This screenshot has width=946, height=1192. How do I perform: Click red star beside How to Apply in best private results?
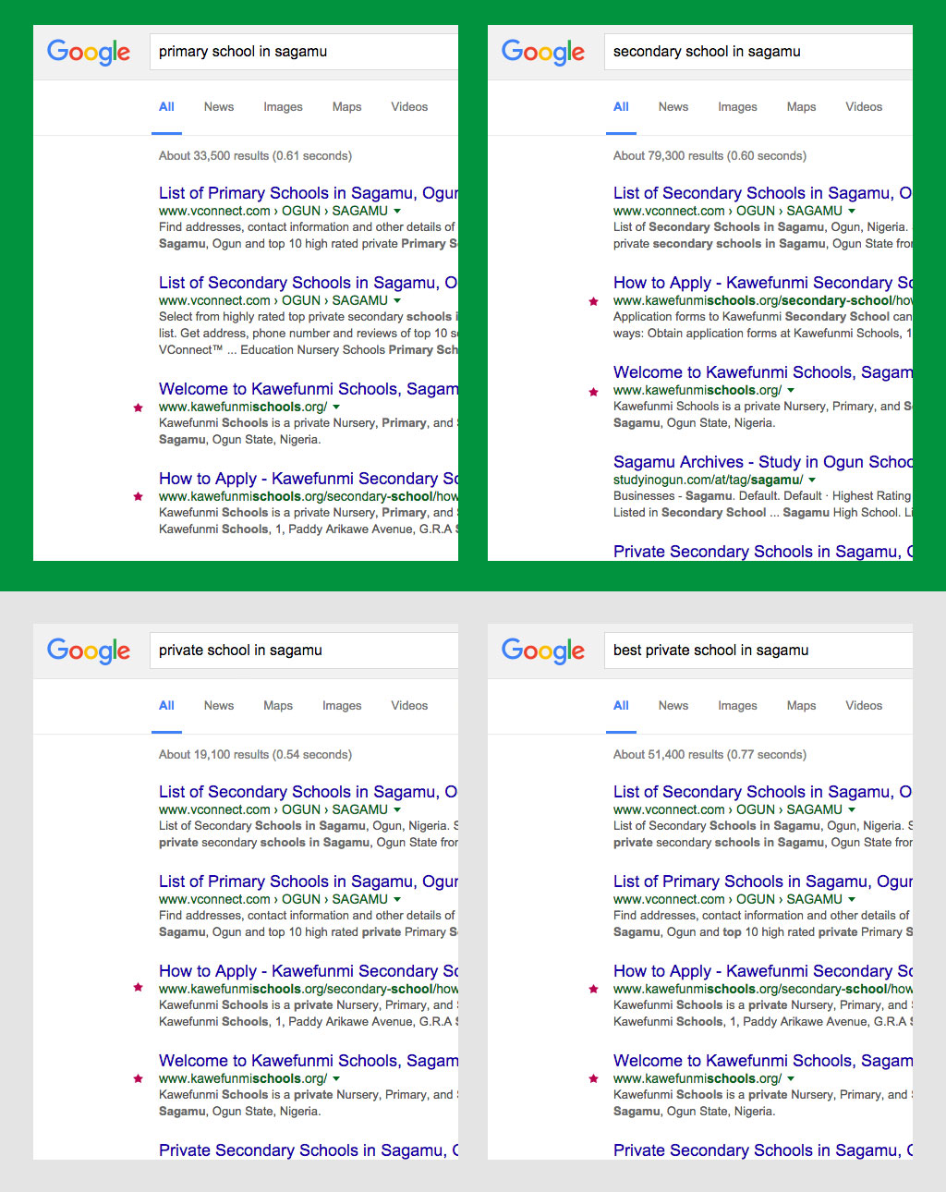coord(593,990)
